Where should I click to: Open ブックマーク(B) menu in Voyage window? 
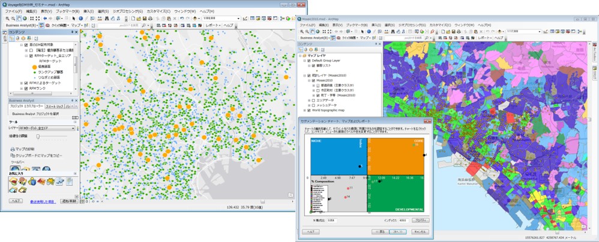click(69, 11)
